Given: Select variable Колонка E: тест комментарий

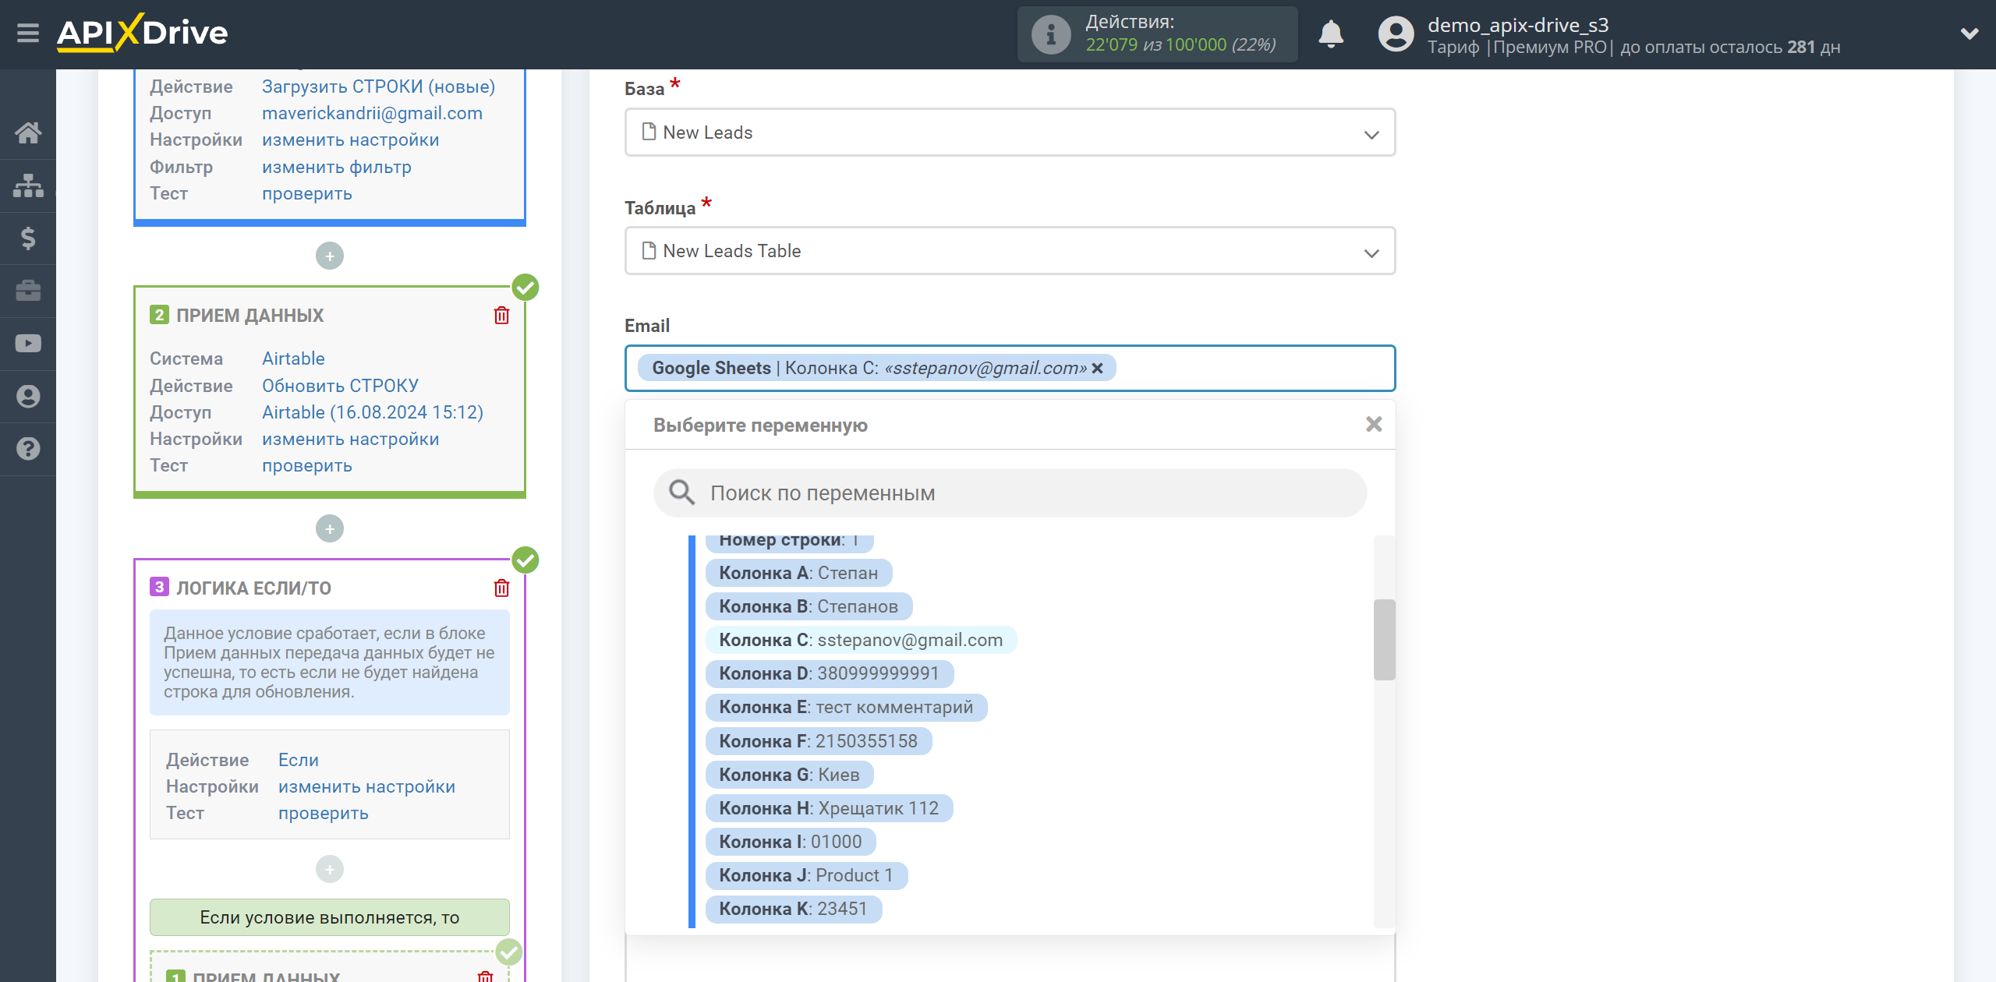Looking at the screenshot, I should point(846,707).
